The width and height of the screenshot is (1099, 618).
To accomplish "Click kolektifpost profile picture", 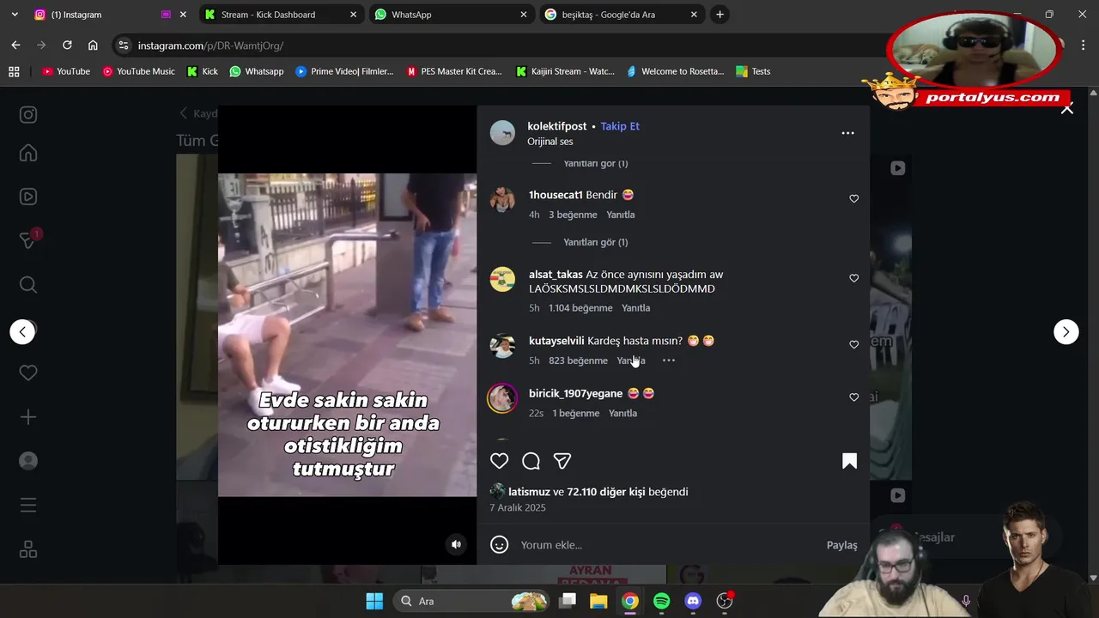I will [502, 133].
